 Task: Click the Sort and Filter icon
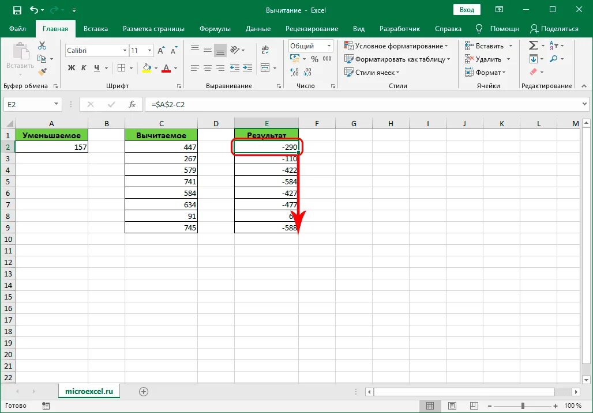pos(554,46)
